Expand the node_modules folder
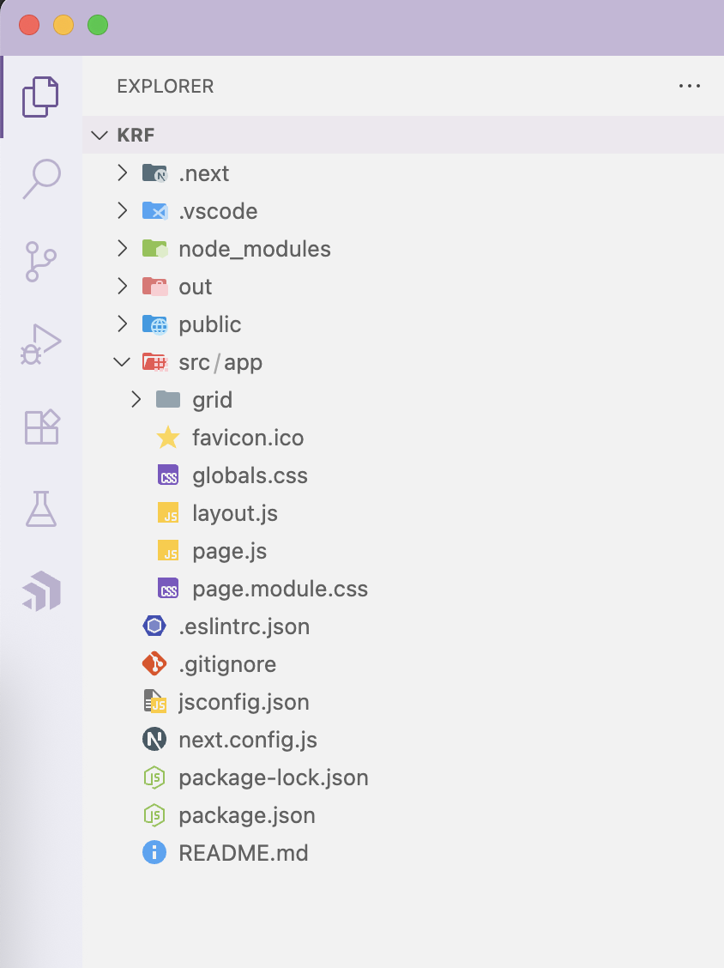Screen dimensions: 724x968 pos(123,249)
